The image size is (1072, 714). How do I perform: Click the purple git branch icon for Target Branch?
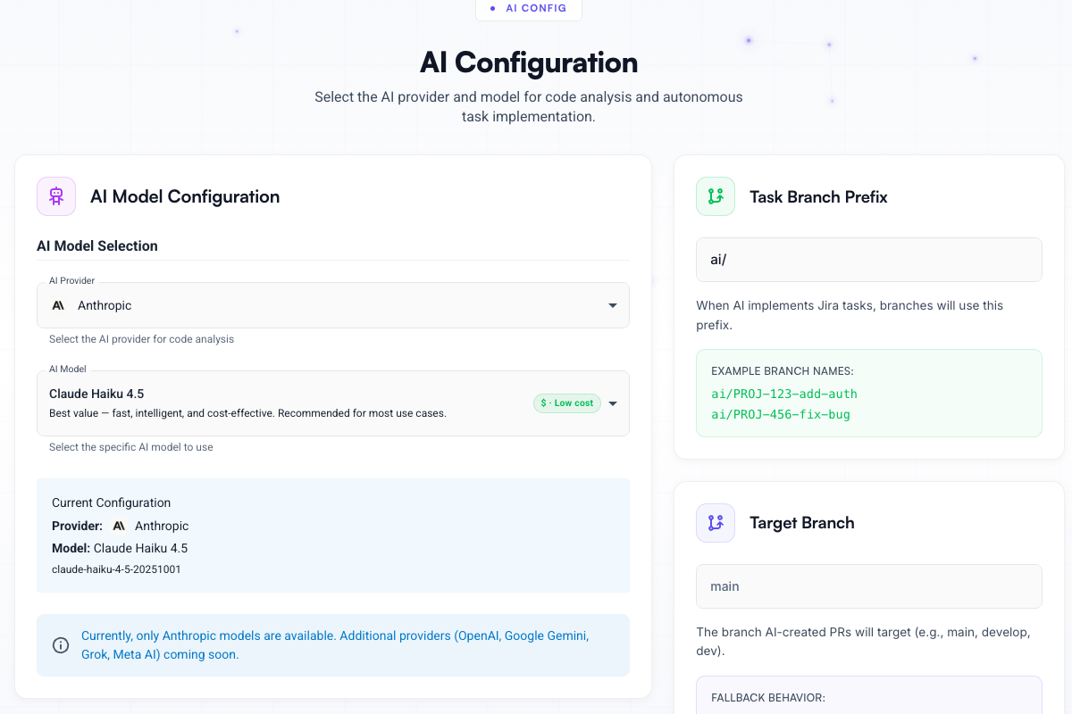click(715, 522)
